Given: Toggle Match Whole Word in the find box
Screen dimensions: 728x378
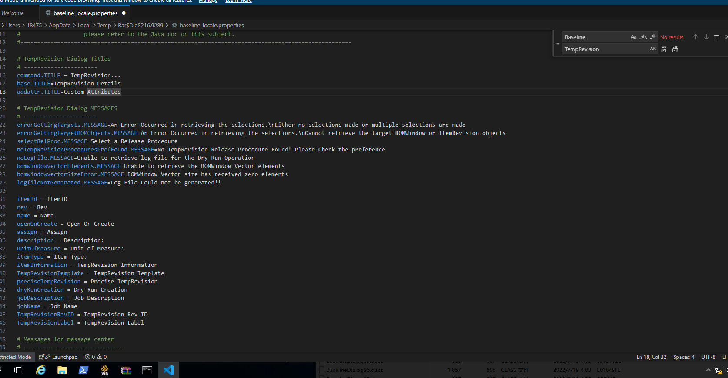Looking at the screenshot, I should [643, 37].
